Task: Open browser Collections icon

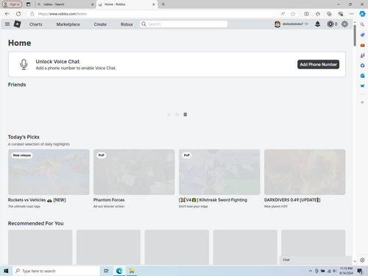Action: pos(329,14)
